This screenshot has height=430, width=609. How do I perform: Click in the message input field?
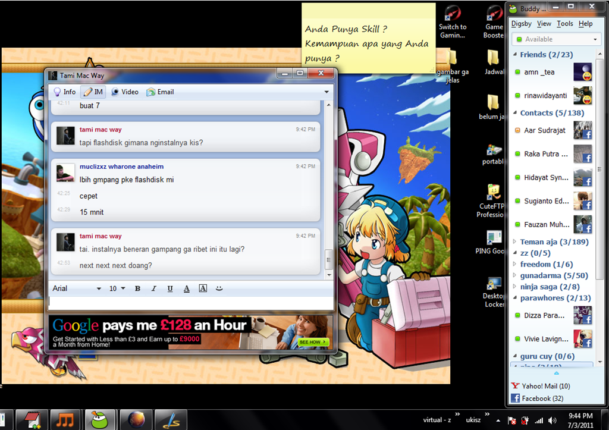coord(191,303)
